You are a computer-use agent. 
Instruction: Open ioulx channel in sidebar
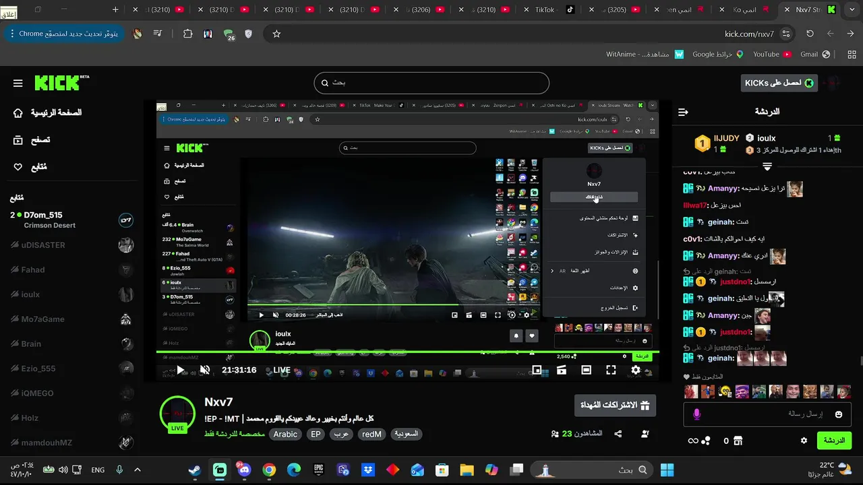click(71, 294)
